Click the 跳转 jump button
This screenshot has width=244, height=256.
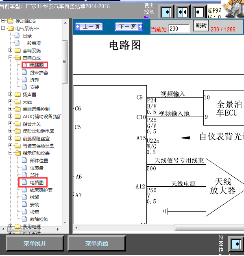click(201, 26)
